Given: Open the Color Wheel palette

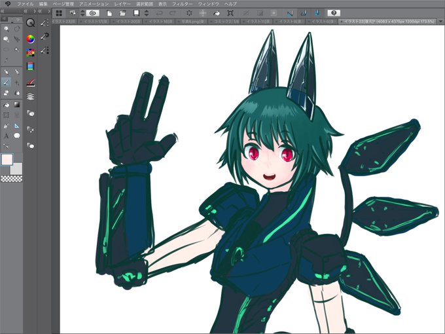Looking at the screenshot, I should point(30,39).
